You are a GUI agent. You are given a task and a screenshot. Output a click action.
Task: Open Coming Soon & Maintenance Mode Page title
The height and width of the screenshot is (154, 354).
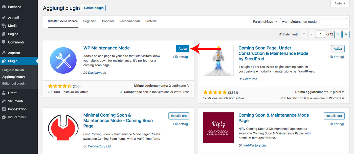274,118
